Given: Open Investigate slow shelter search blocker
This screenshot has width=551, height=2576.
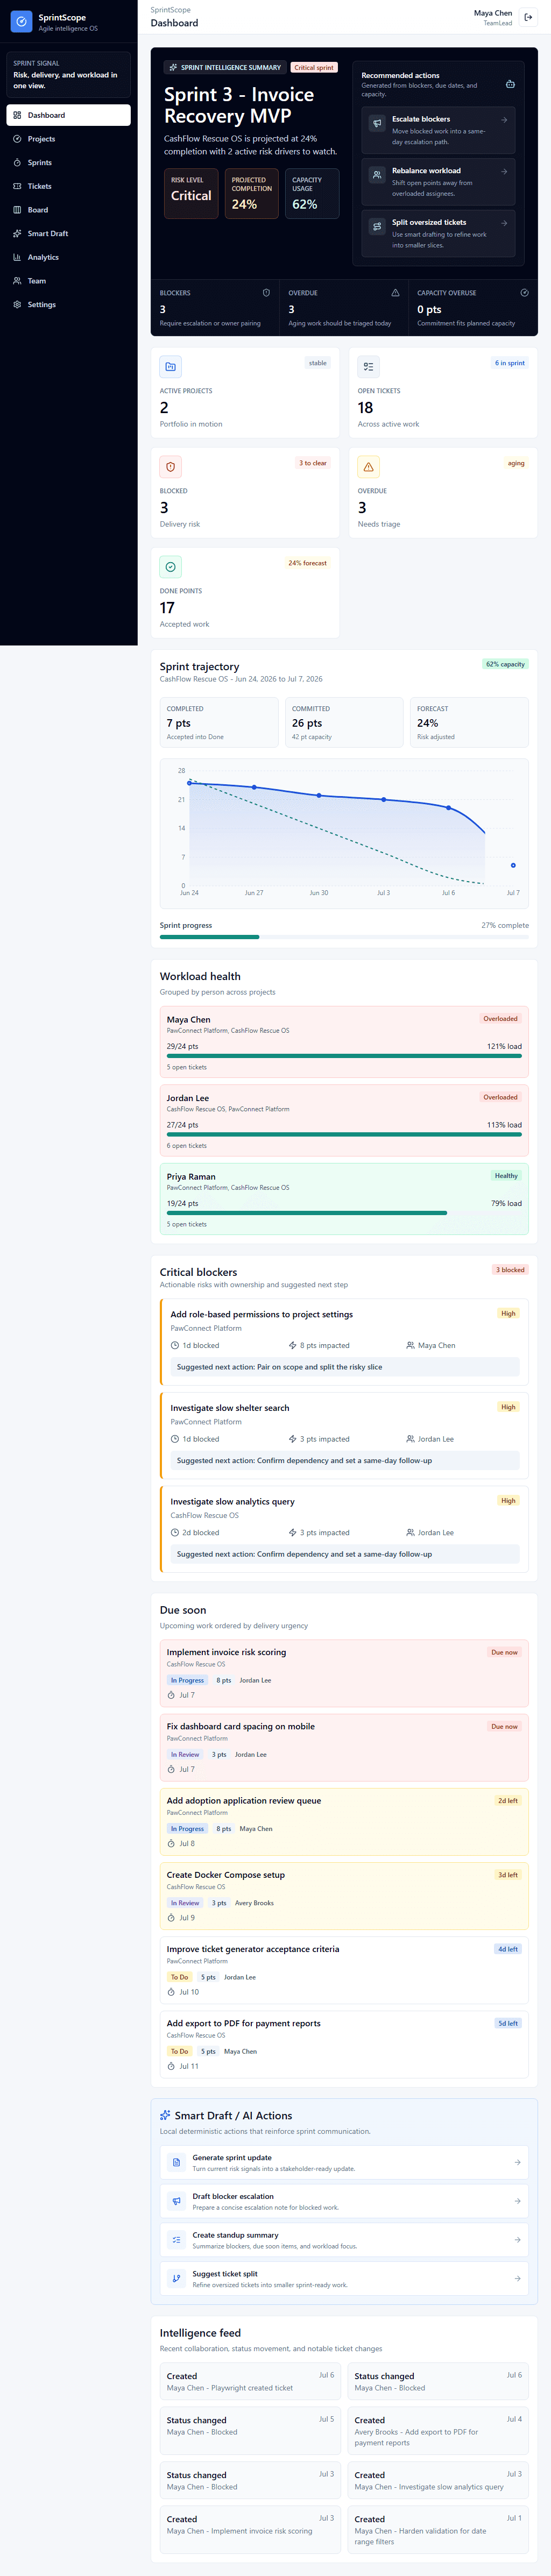Looking at the screenshot, I should pyautogui.click(x=344, y=1435).
